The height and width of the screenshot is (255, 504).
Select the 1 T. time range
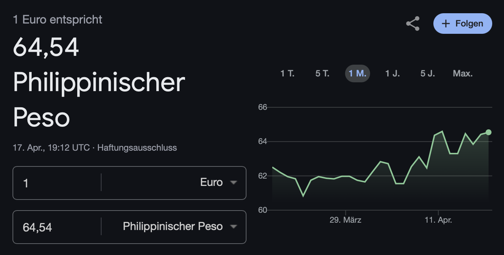point(287,73)
